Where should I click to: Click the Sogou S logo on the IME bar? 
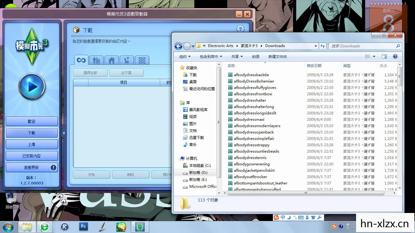[x=276, y=217]
